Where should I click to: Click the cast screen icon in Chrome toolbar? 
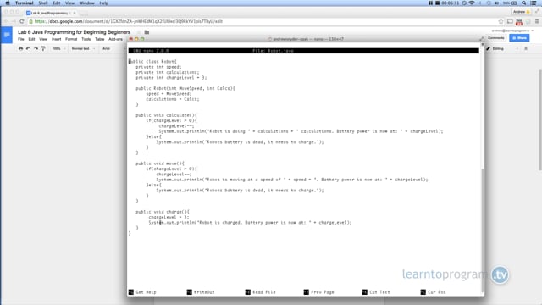pos(510,21)
